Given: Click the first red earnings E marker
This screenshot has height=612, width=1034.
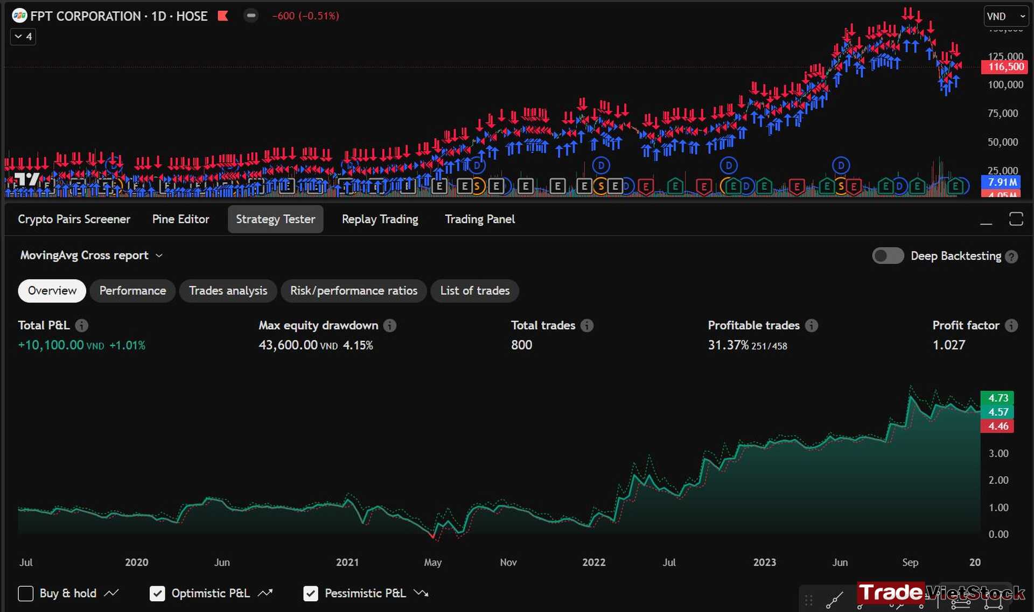Looking at the screenshot, I should tap(646, 187).
